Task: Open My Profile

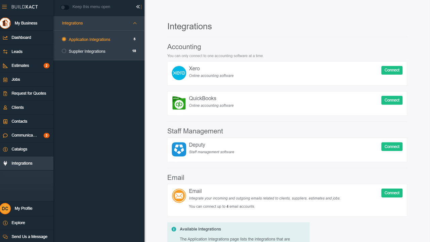Action: tap(27, 208)
